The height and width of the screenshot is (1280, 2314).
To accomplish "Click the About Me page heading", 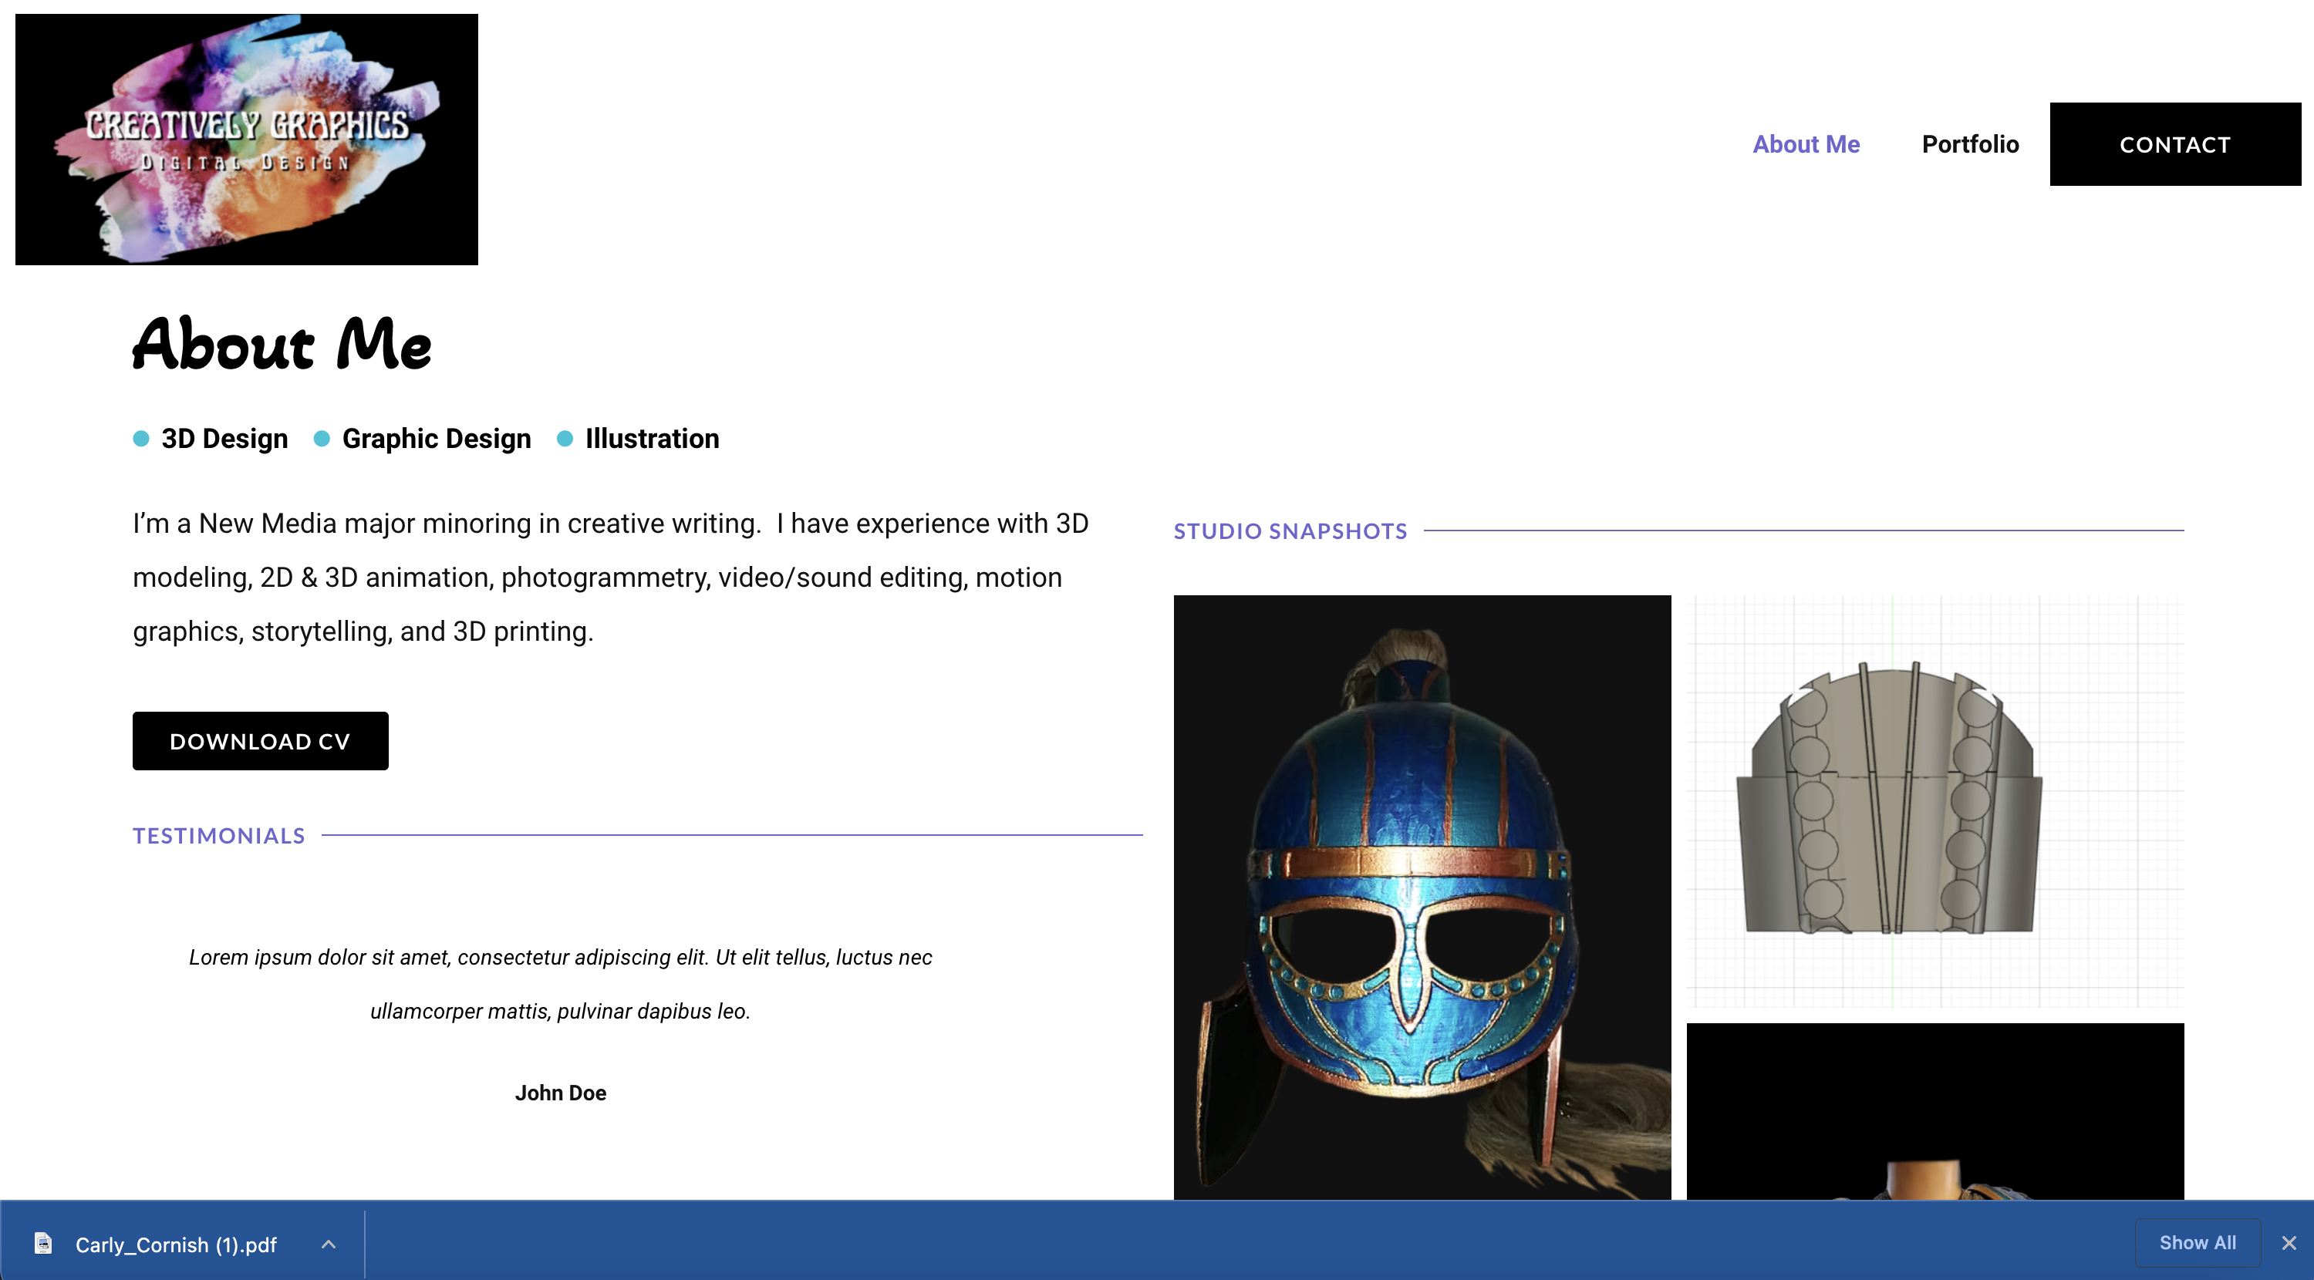I will point(282,345).
